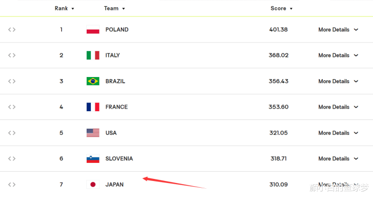The image size is (373, 197).
Task: Expand More Details for France
Action: tap(338, 107)
